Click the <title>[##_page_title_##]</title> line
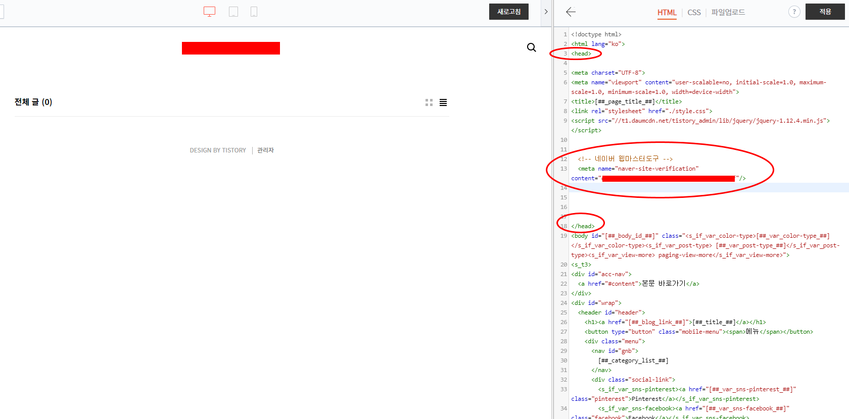 tap(627, 101)
